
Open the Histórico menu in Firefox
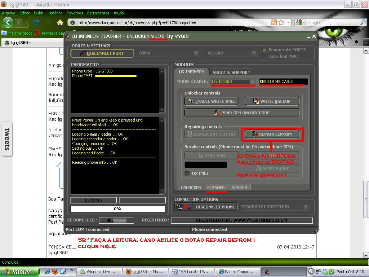click(55, 13)
